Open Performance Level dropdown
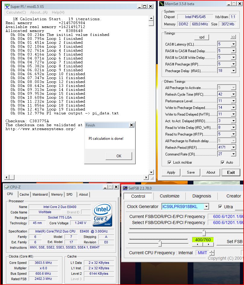Screen dimensions: 244x285 (234, 101)
